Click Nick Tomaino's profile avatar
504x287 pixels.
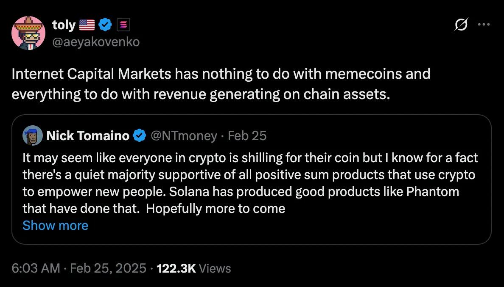[x=32, y=135]
